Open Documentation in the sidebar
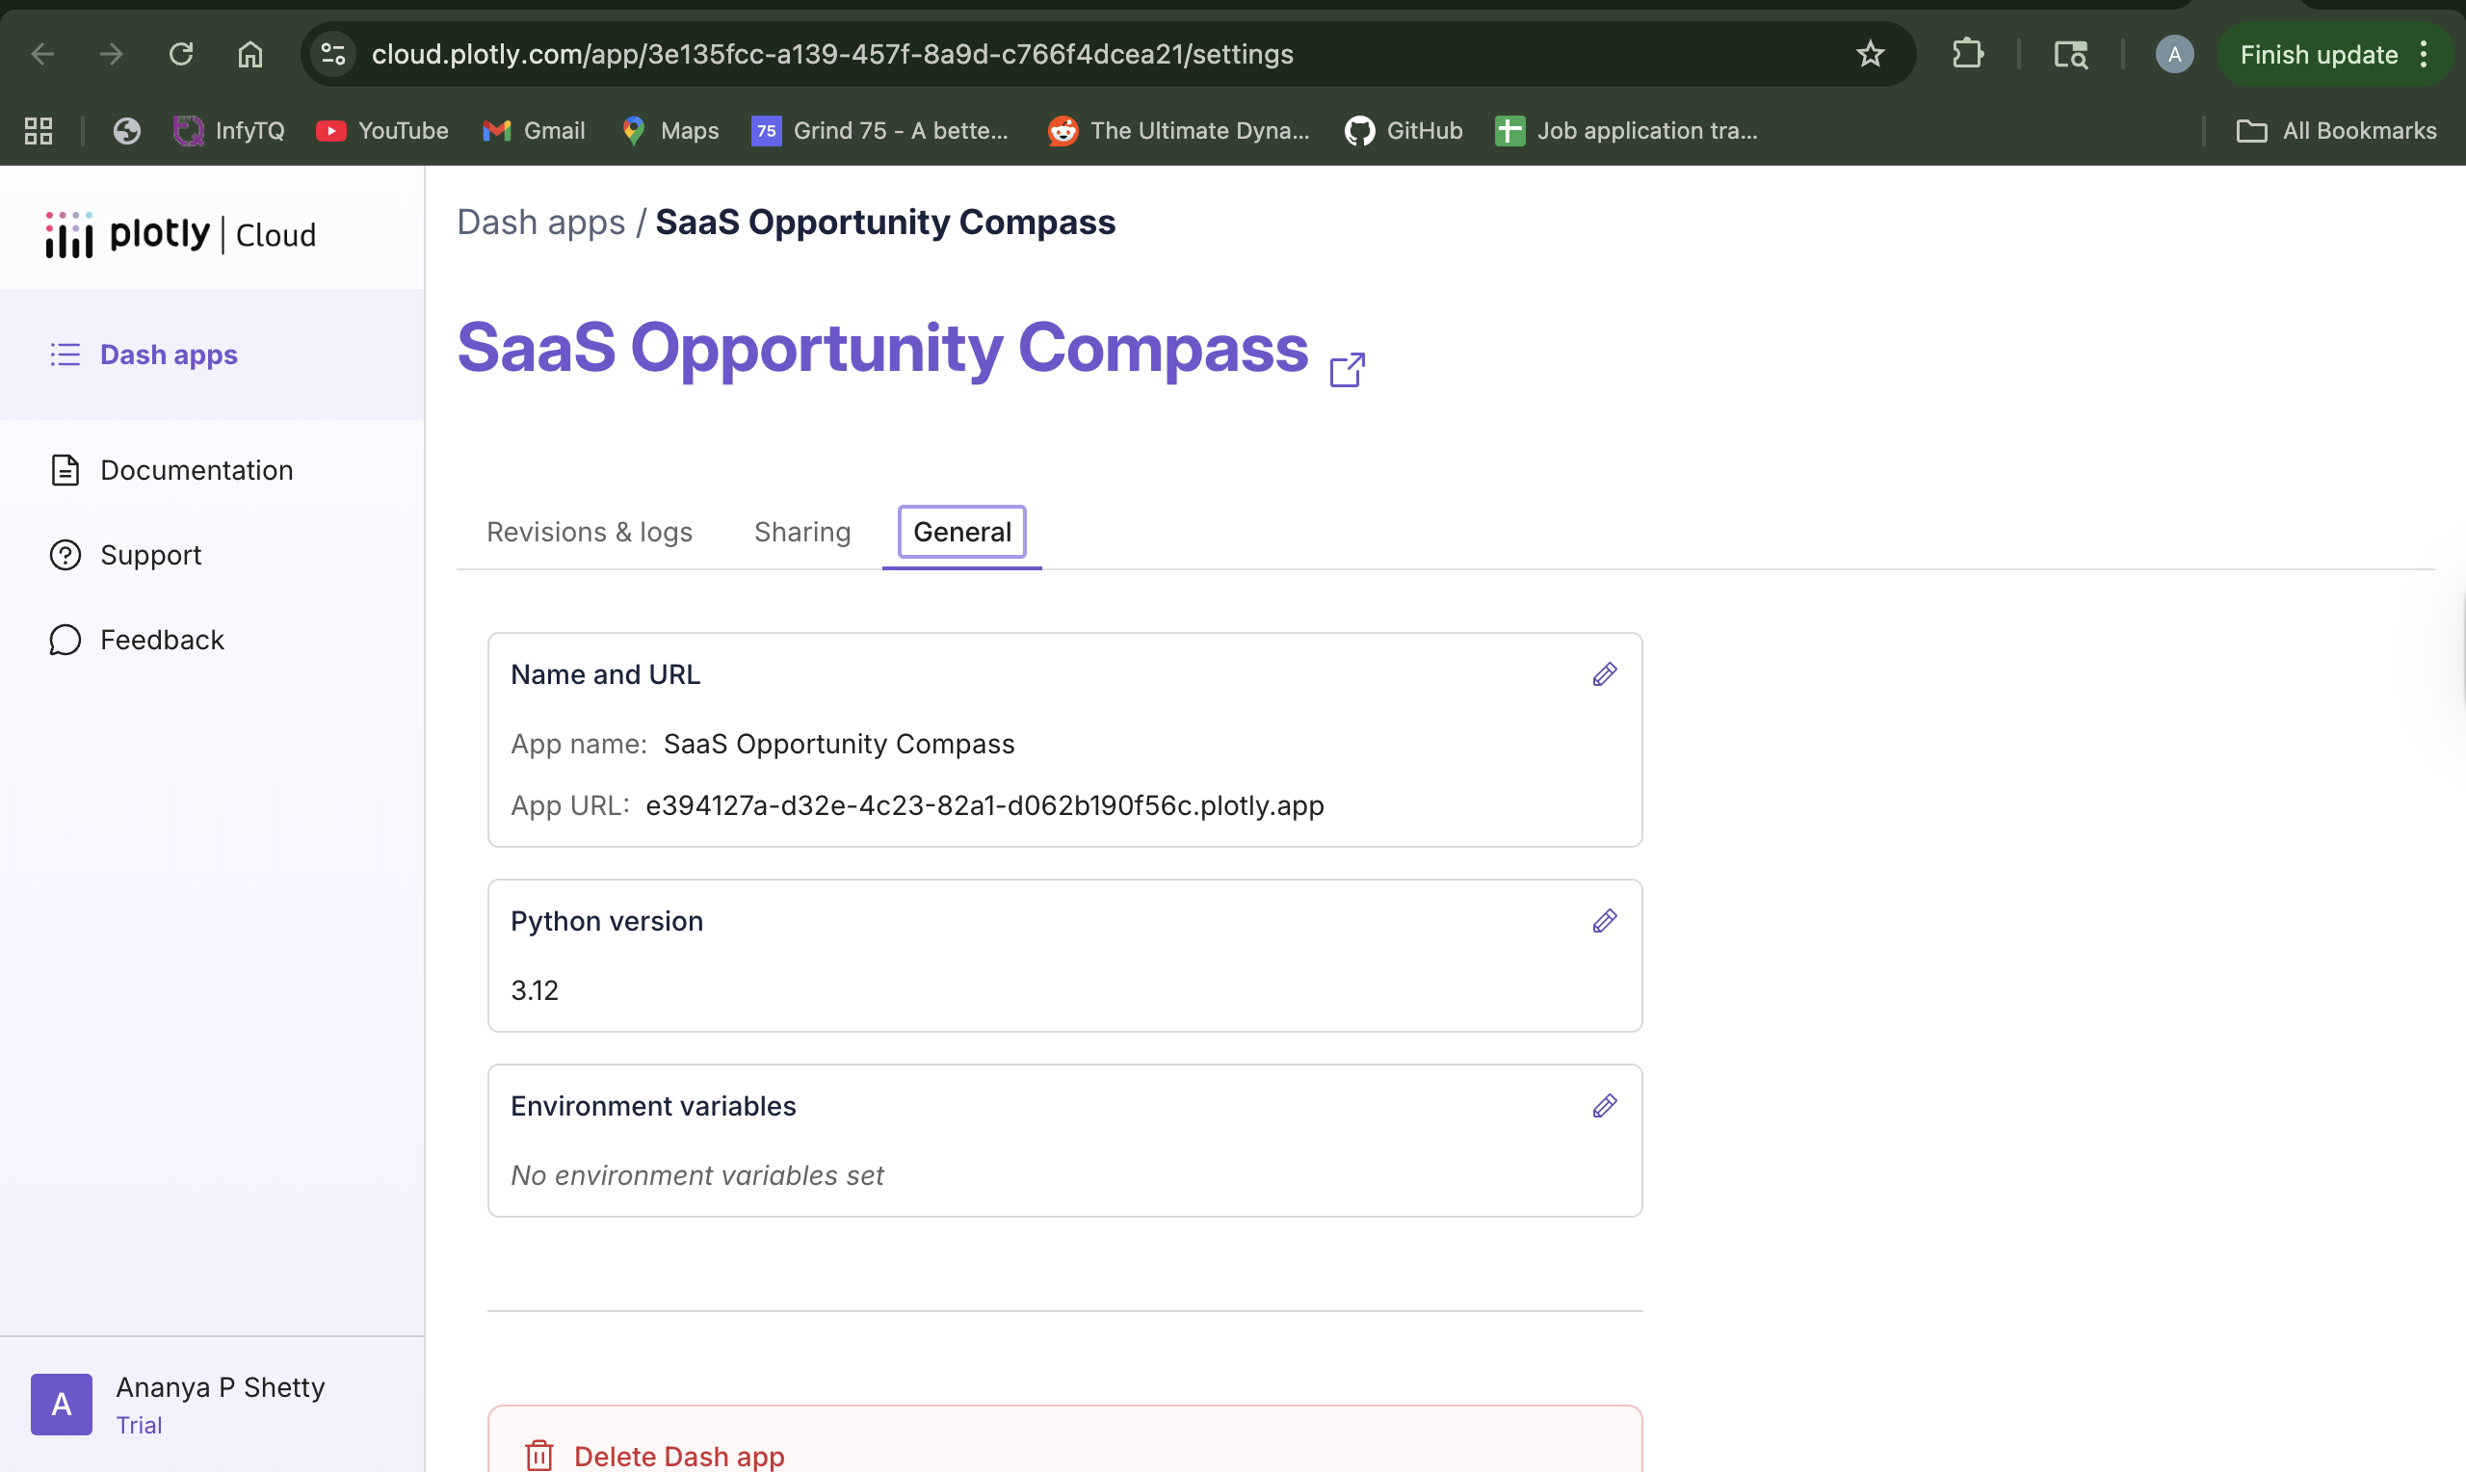The width and height of the screenshot is (2466, 1472). pyautogui.click(x=197, y=470)
